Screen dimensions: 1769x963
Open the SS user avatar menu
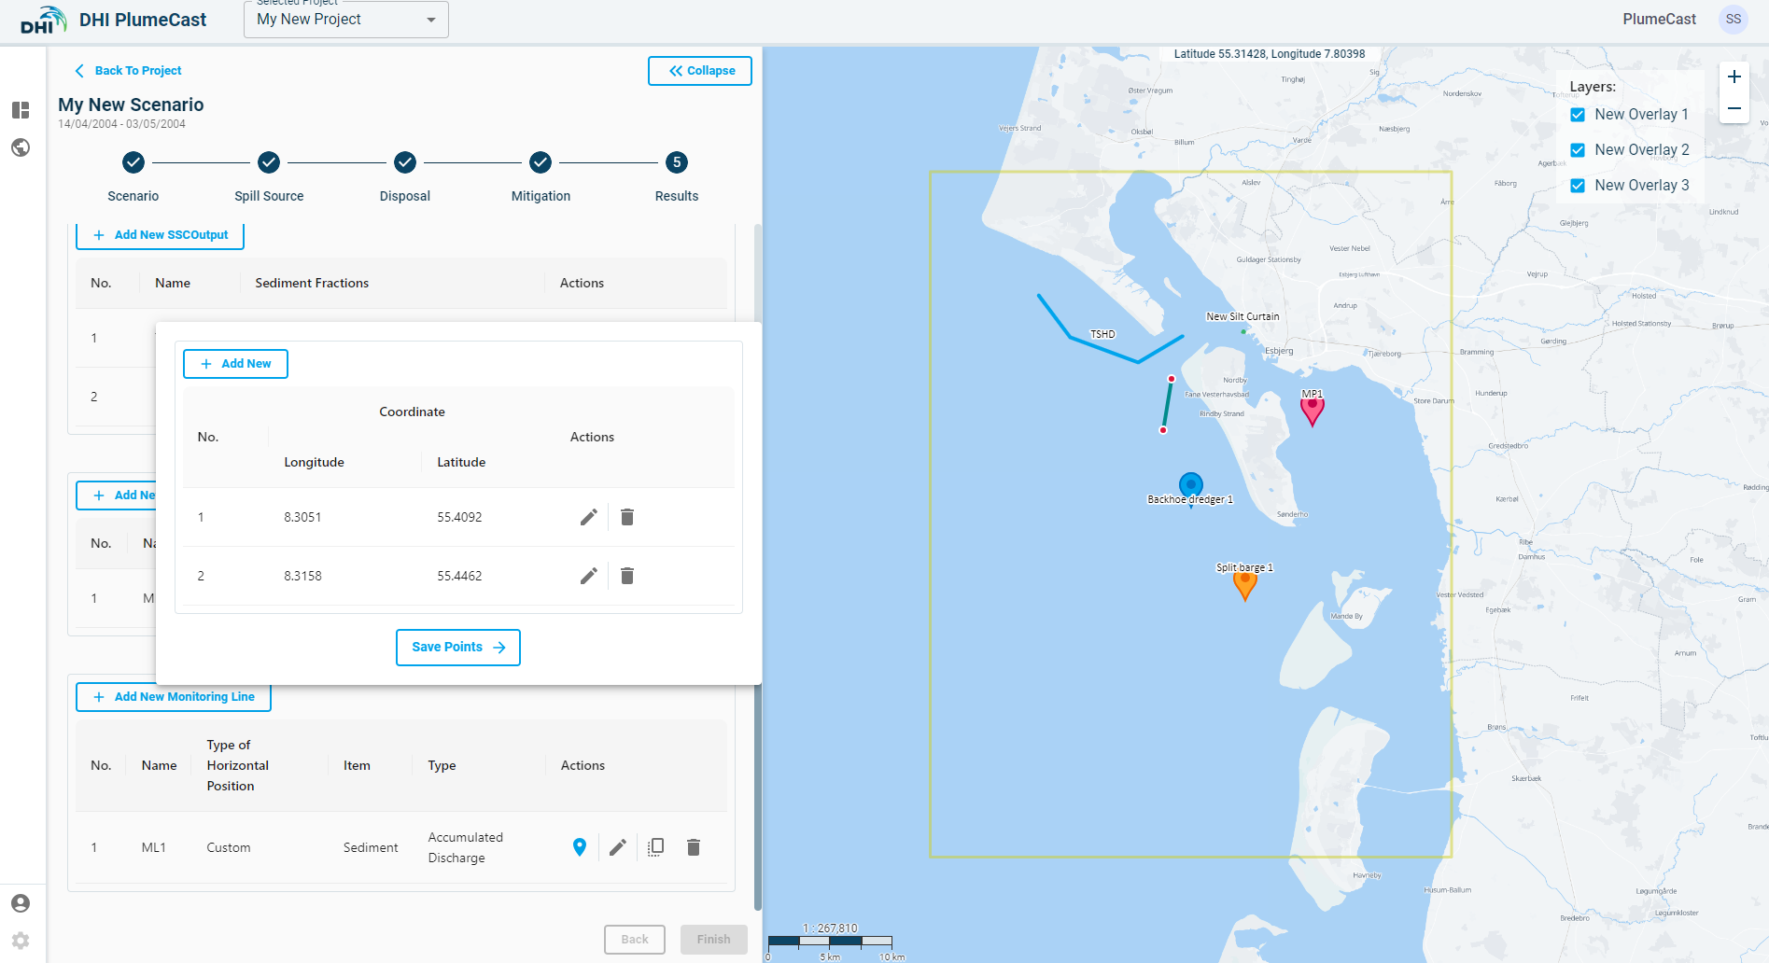[x=1733, y=20]
